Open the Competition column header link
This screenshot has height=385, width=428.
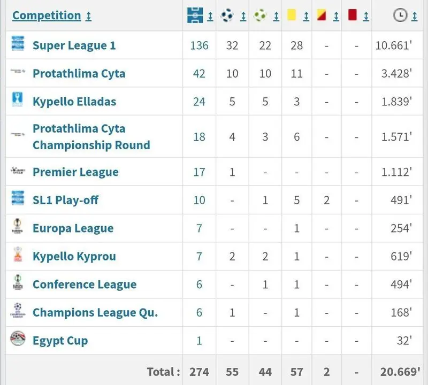[x=47, y=16]
